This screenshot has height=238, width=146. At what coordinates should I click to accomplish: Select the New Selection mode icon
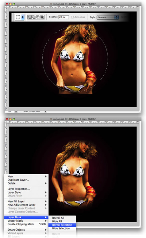click(30, 17)
